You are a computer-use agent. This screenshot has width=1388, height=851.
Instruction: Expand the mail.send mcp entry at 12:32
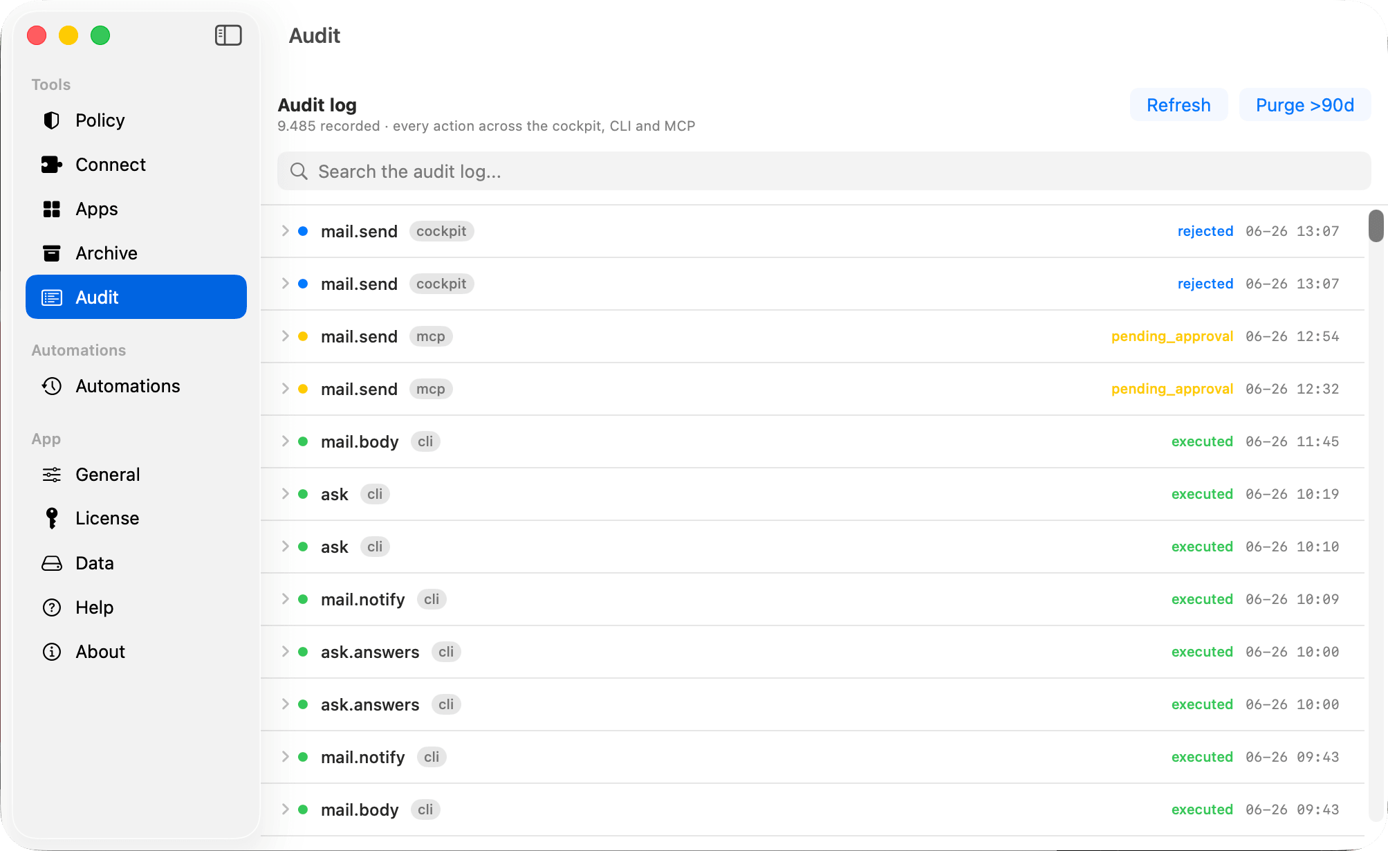tap(285, 389)
